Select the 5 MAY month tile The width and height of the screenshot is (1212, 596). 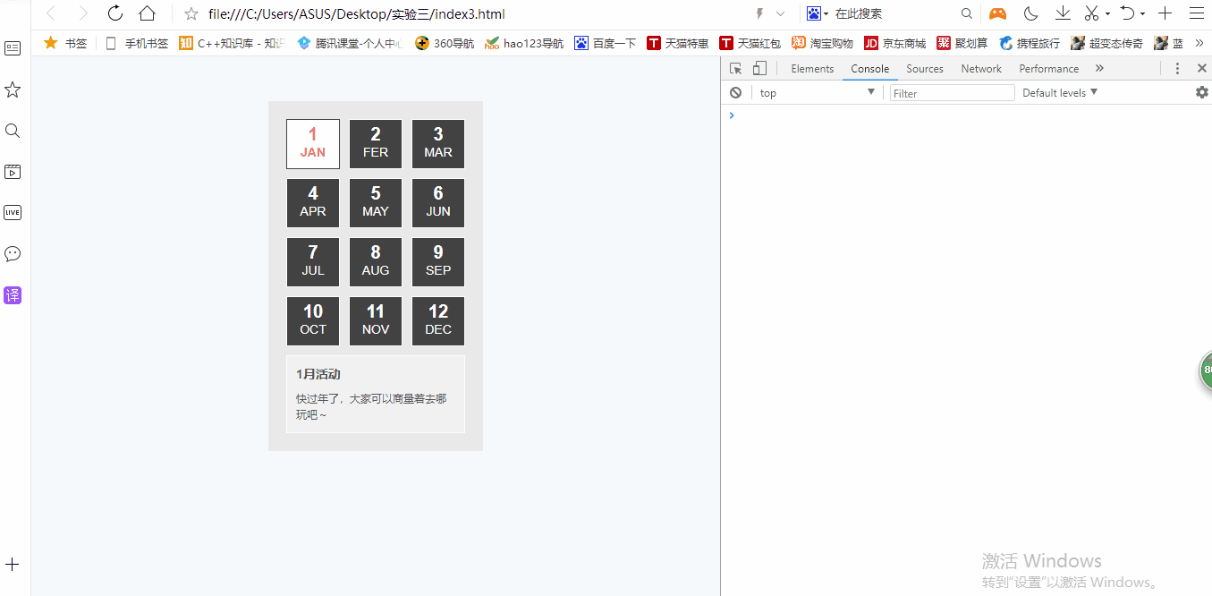point(376,203)
